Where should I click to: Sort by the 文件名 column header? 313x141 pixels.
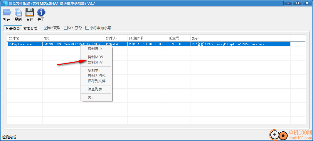tap(25, 38)
